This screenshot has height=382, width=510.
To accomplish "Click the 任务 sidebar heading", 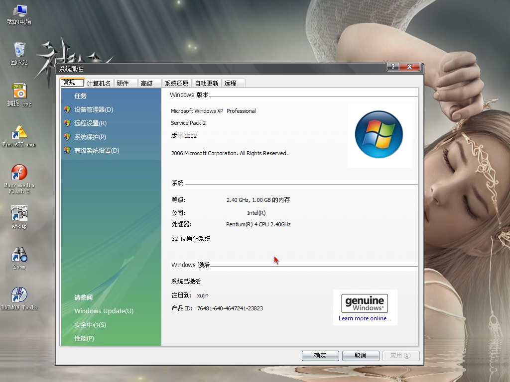I will point(80,96).
